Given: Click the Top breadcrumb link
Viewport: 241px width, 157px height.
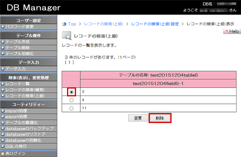Looking at the screenshot, I should [72, 24].
